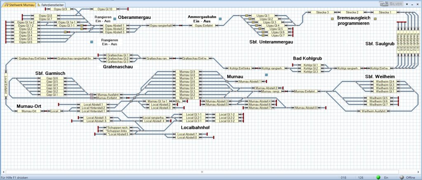Click the horizontal scrollbar thumb

pos(202,172)
